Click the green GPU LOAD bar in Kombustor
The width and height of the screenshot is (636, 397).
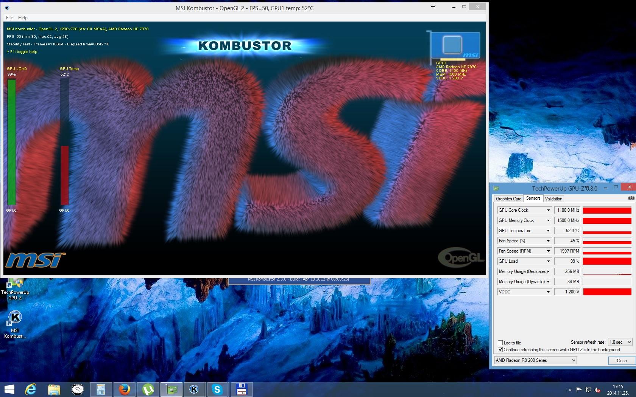point(12,142)
